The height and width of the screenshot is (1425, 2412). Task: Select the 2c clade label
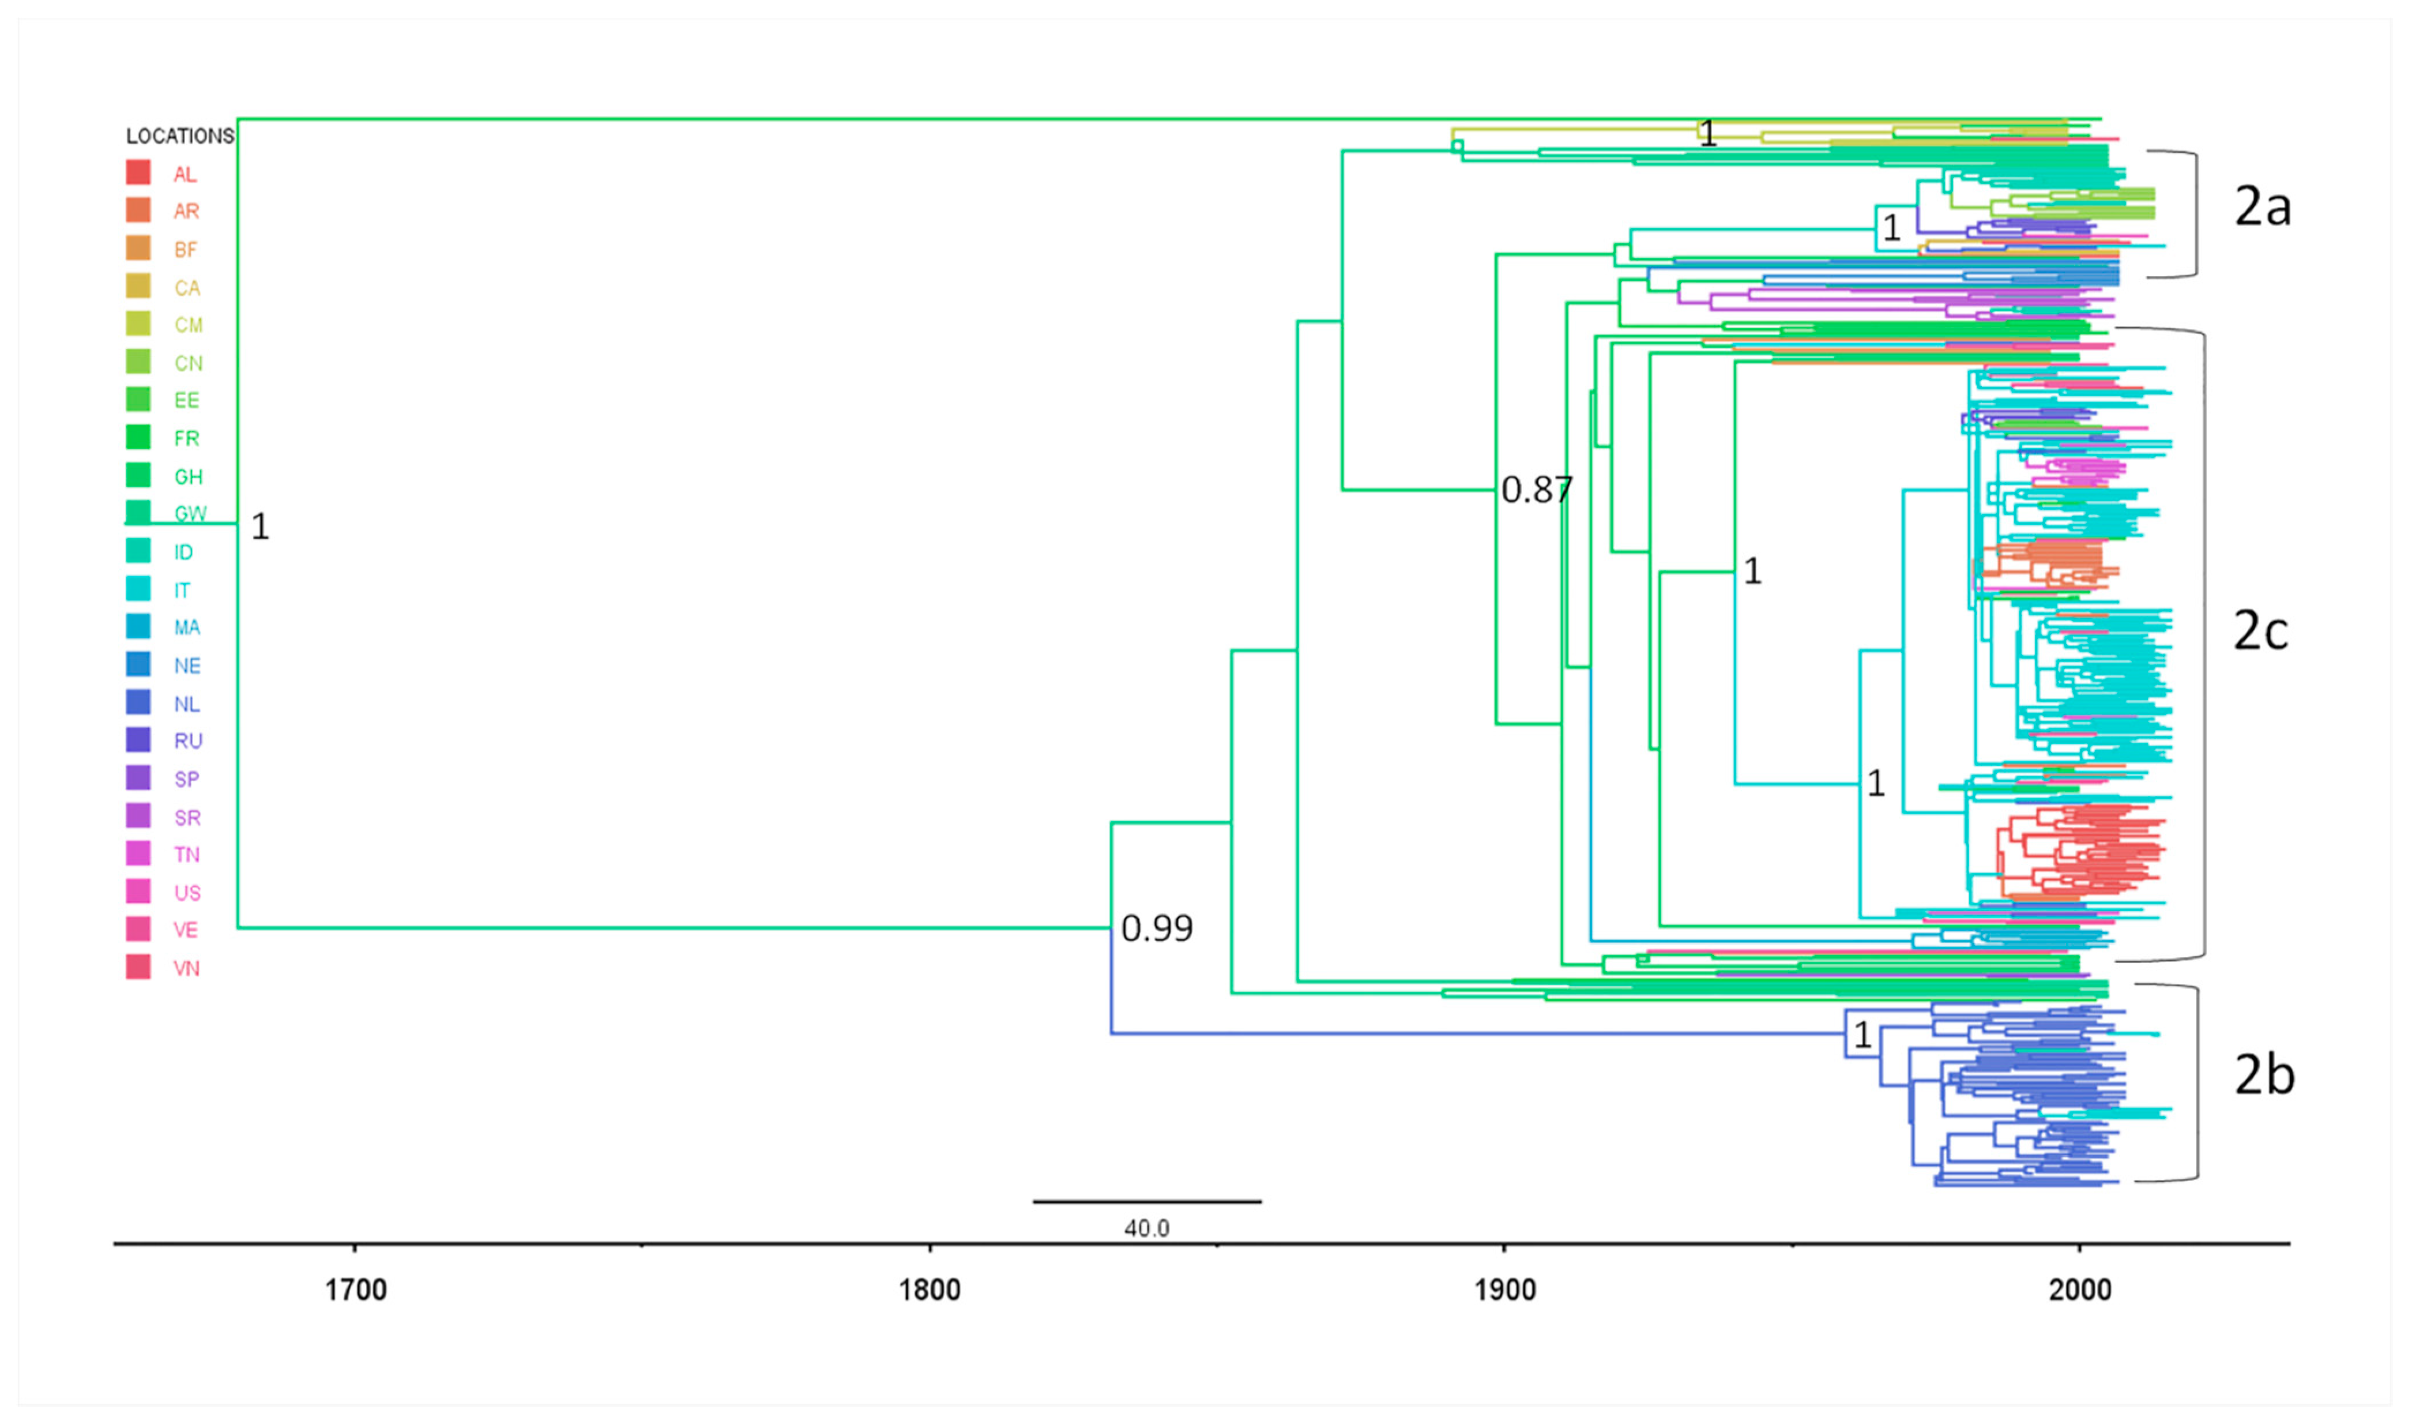click(2260, 631)
